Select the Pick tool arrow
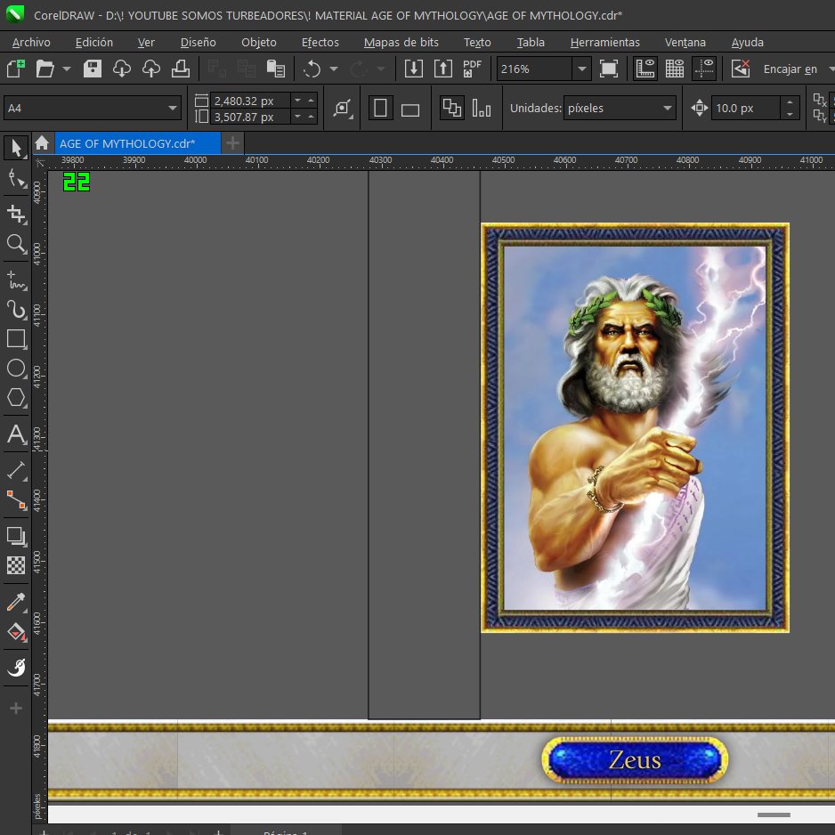Viewport: 835px width, 835px height. click(x=16, y=148)
